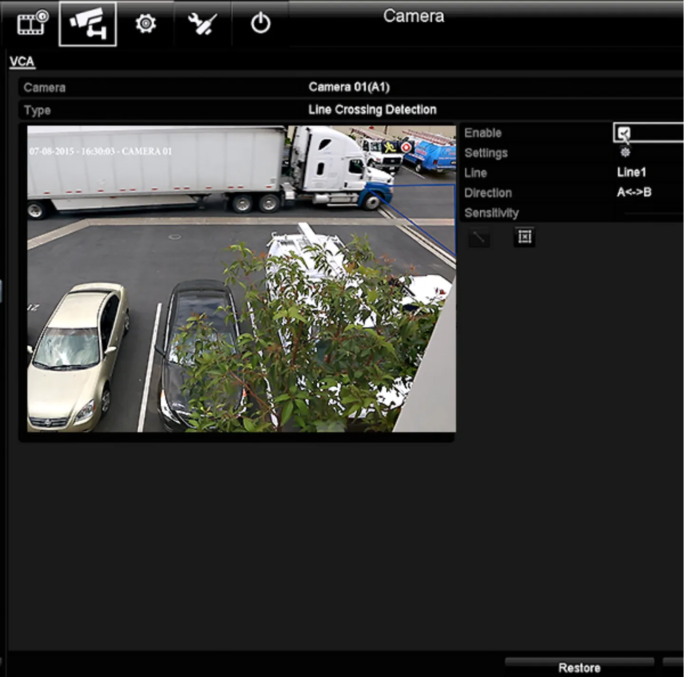The image size is (684, 677).
Task: Open the Maintenance tools icon
Action: tap(202, 24)
